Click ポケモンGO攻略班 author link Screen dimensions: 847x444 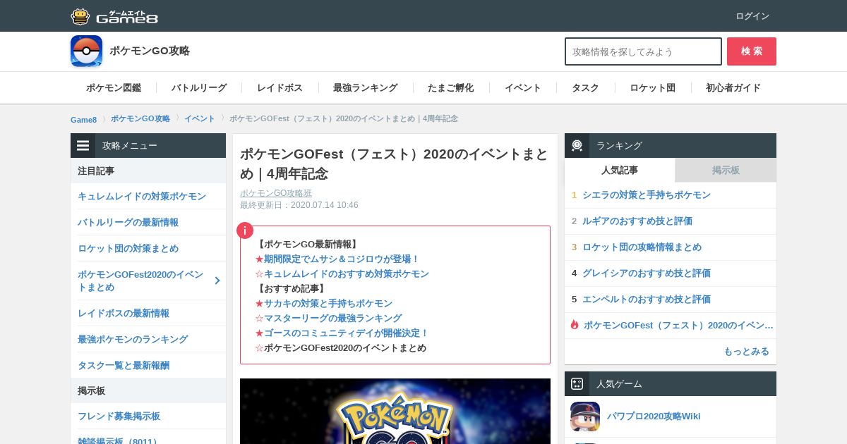(x=276, y=193)
